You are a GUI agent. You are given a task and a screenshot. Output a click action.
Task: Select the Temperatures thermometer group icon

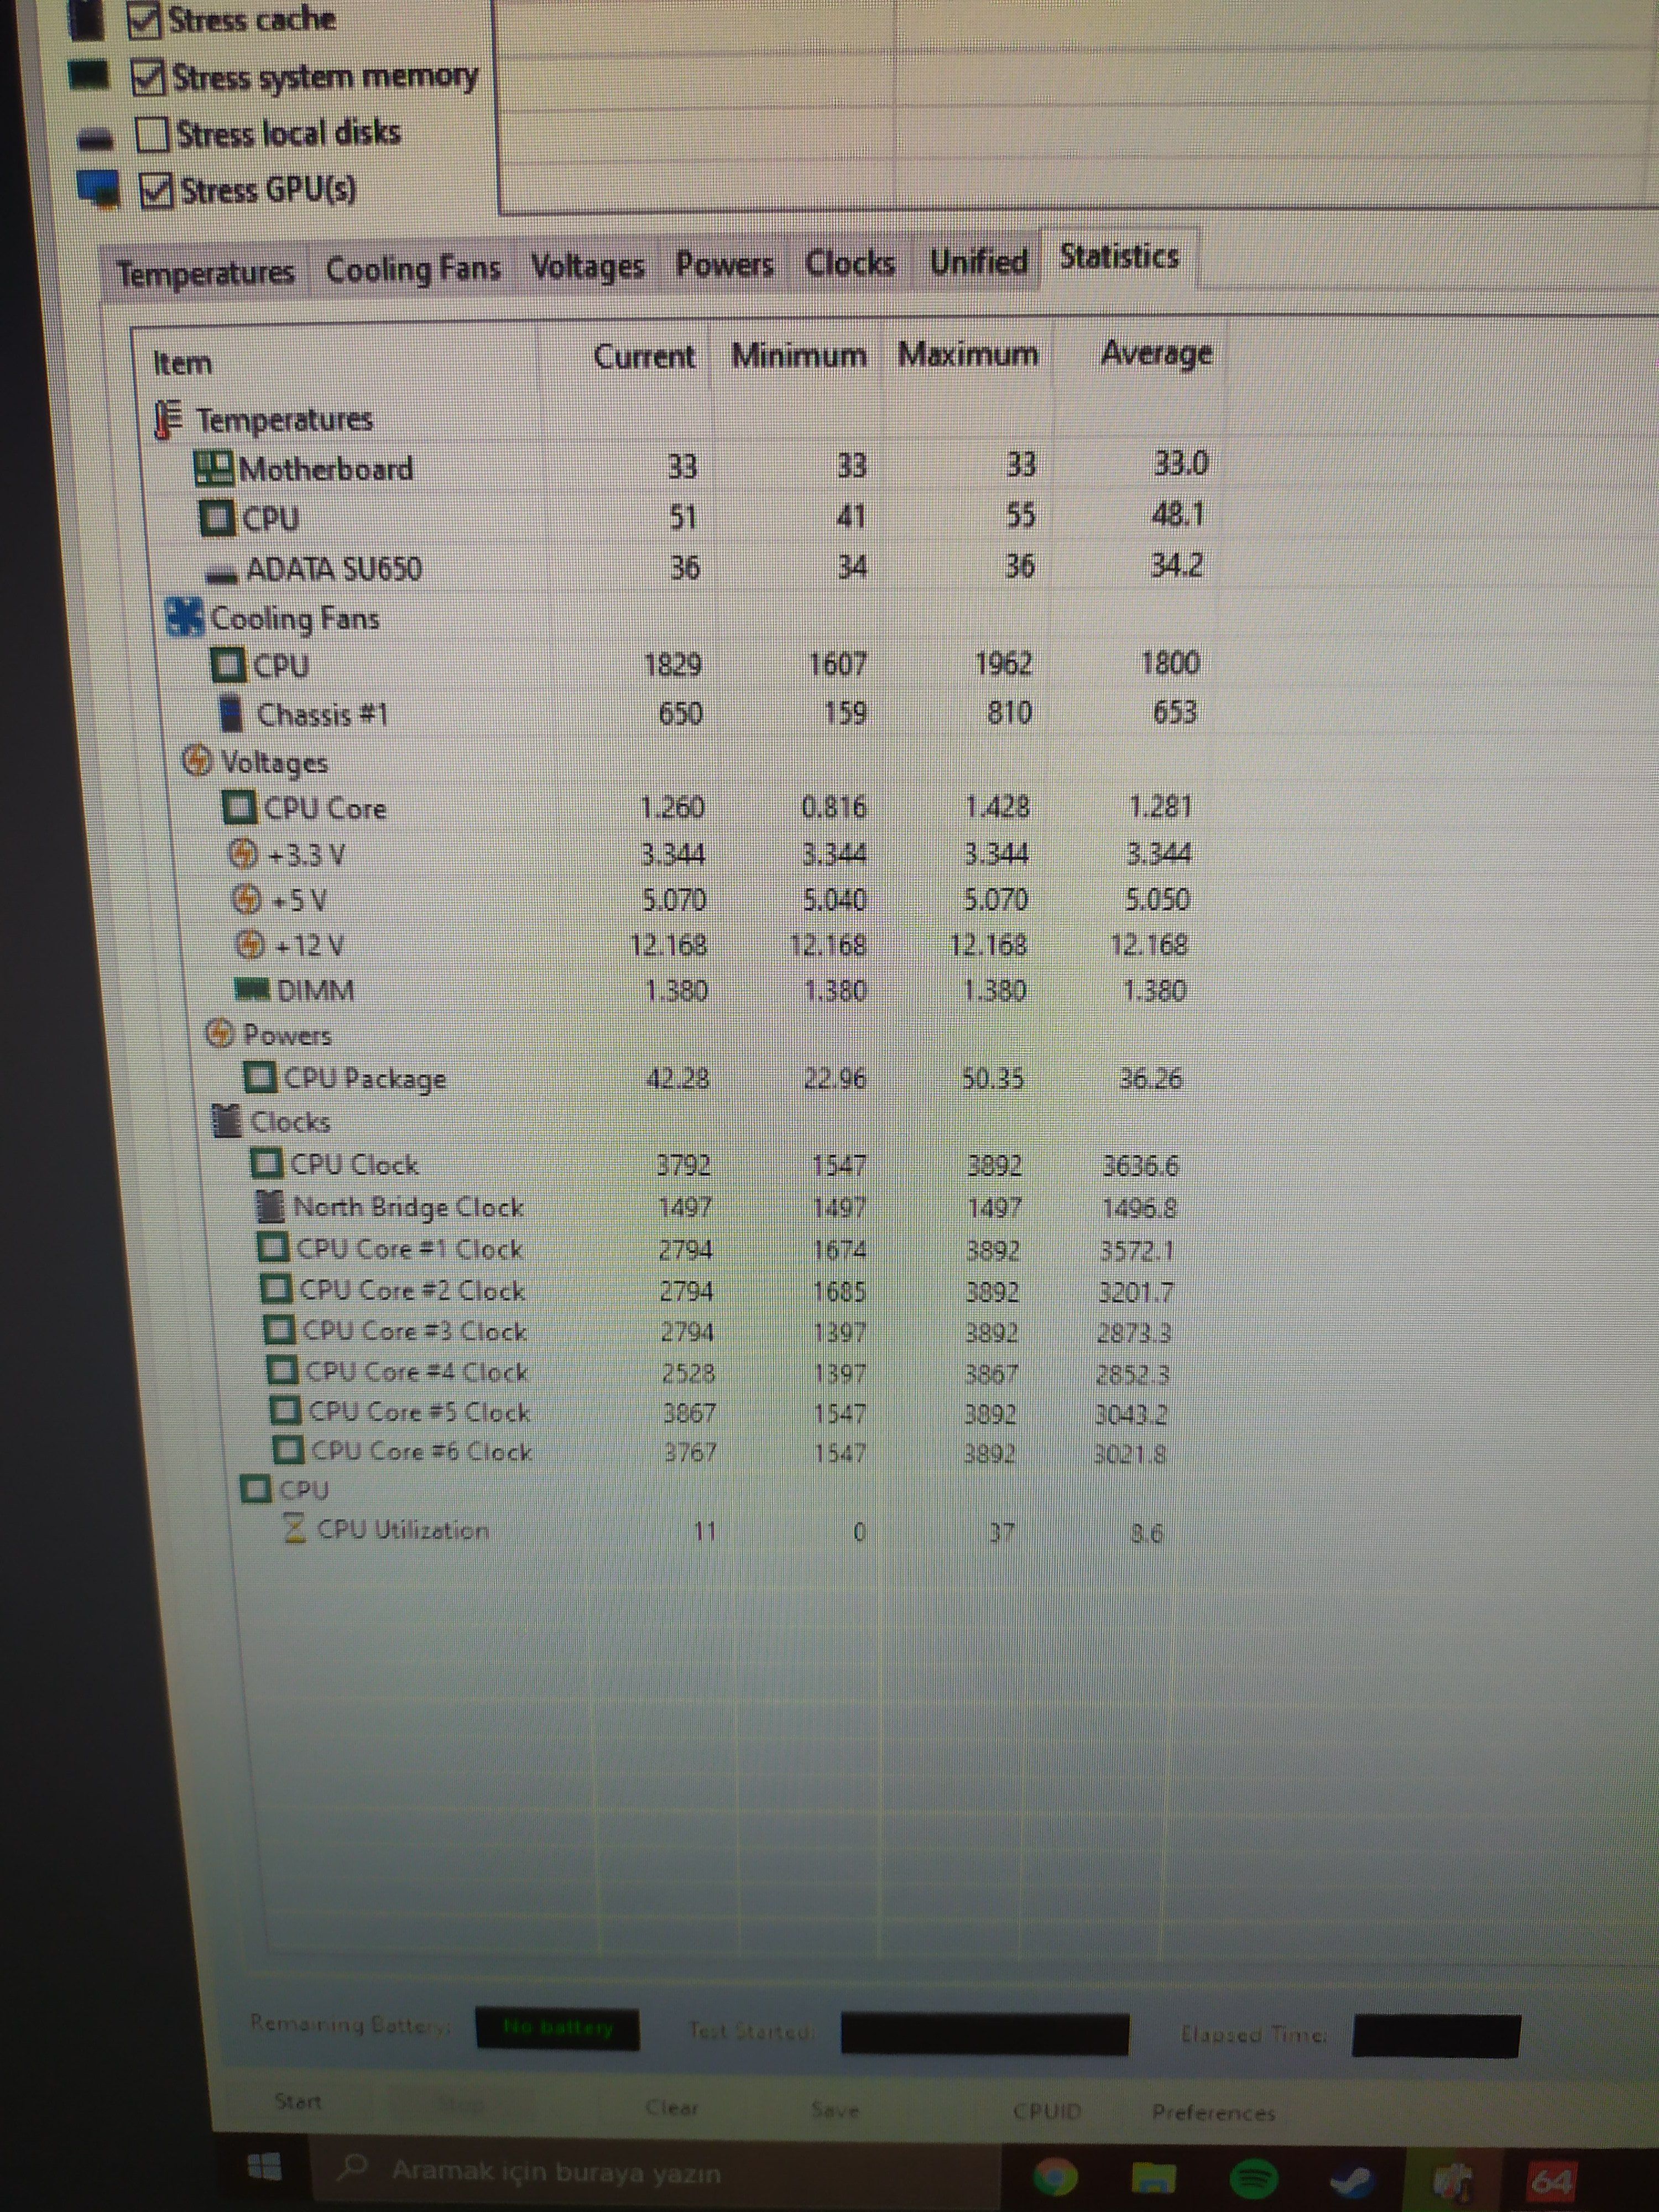pos(168,419)
